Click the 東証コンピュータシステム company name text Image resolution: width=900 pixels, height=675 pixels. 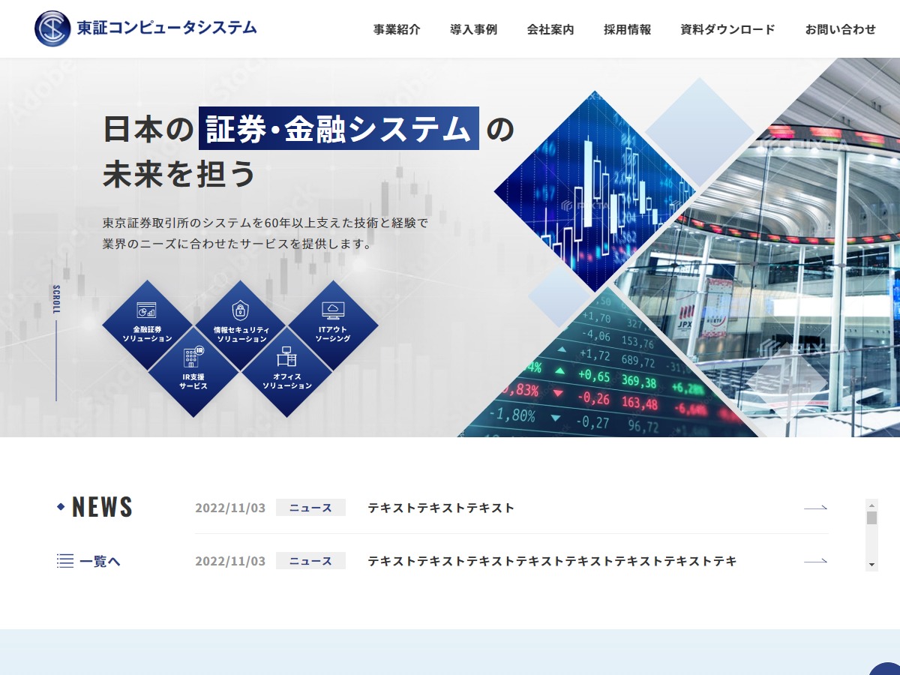click(166, 28)
